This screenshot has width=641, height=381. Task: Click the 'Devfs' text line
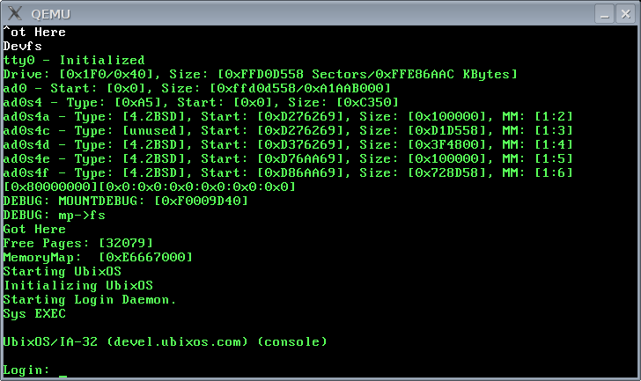[x=22, y=46]
